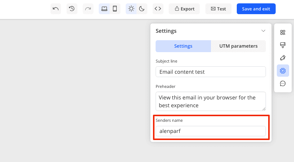Open the pencil edit sidebar icon
This screenshot has width=294, height=162.
(283, 58)
